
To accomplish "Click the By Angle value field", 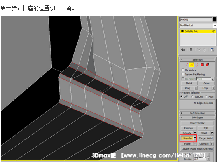I will pyautogui.click(x=204, y=79).
